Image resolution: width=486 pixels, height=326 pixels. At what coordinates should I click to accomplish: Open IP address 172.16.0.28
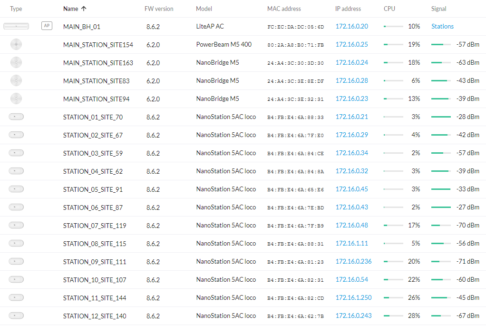pyautogui.click(x=352, y=80)
